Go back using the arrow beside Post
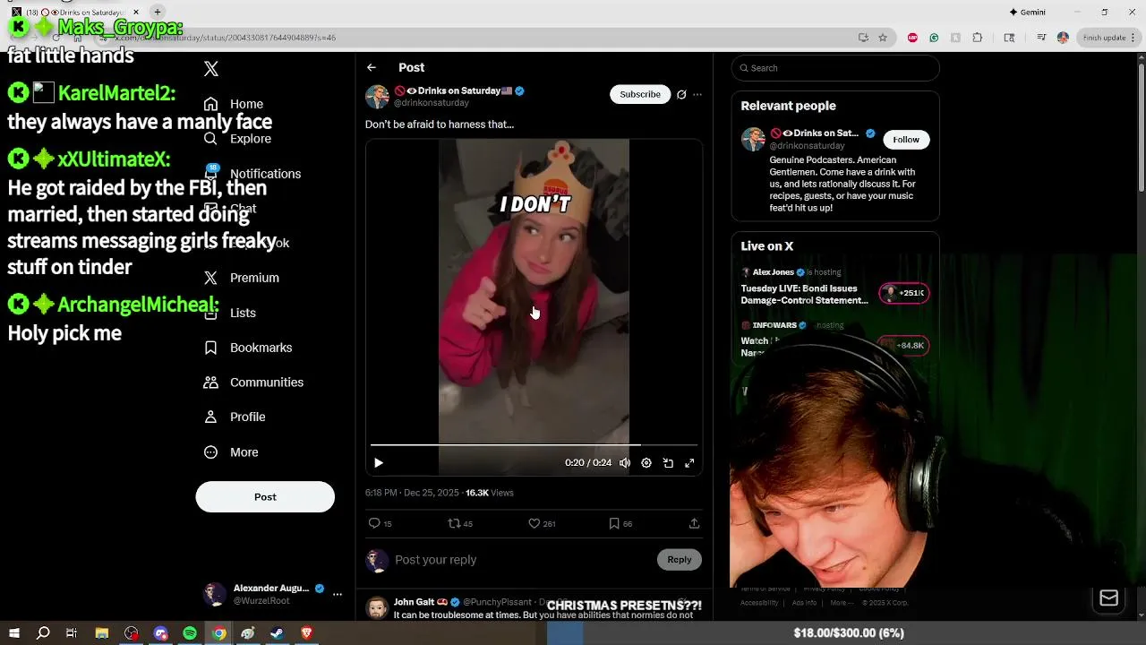Image resolution: width=1146 pixels, height=645 pixels. click(372, 67)
